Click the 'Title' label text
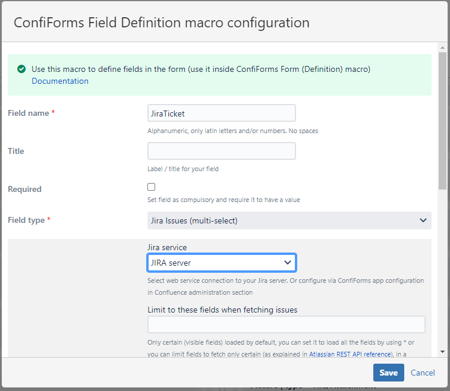Image resolution: width=450 pixels, height=391 pixels. coord(16,151)
